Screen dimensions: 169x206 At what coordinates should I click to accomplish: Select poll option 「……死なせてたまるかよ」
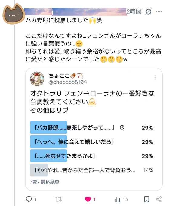pos(92,156)
